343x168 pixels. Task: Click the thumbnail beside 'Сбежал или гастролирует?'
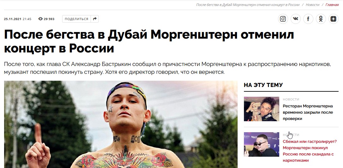261,144
